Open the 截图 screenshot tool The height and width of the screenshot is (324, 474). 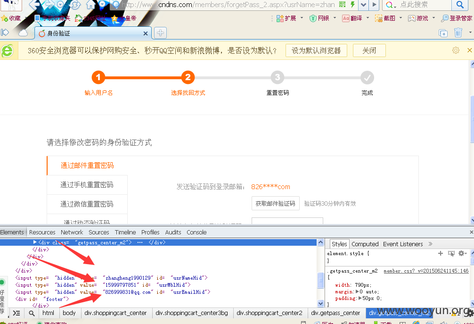point(385,18)
